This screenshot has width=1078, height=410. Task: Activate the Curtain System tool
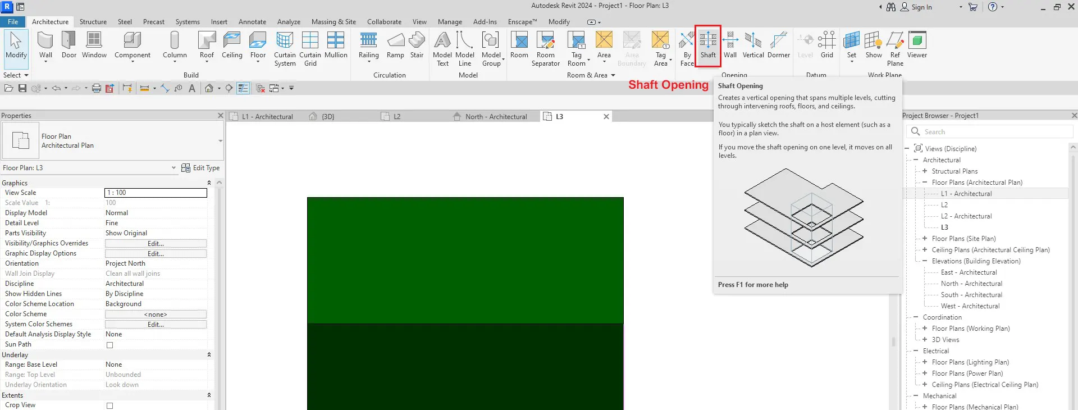click(285, 49)
